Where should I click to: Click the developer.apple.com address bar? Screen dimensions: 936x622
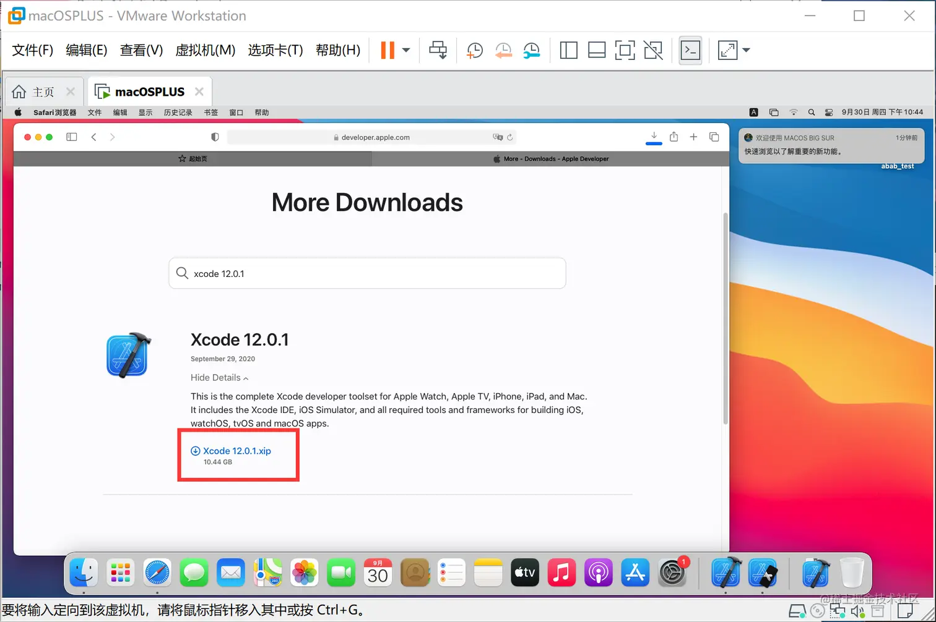coord(371,137)
